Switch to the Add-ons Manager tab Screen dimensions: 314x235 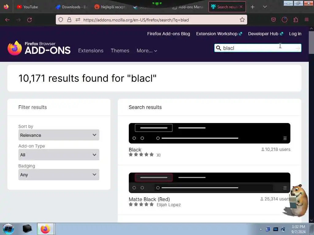pos(188,7)
